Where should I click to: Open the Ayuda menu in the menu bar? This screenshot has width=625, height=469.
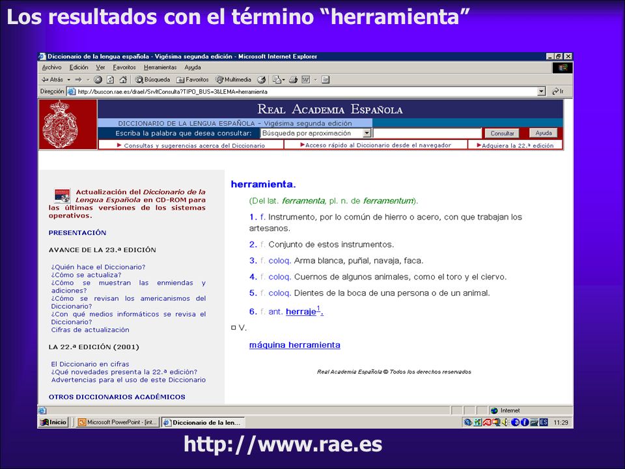point(193,67)
